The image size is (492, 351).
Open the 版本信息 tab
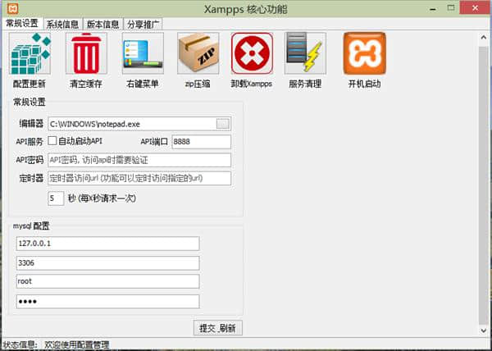click(x=102, y=24)
